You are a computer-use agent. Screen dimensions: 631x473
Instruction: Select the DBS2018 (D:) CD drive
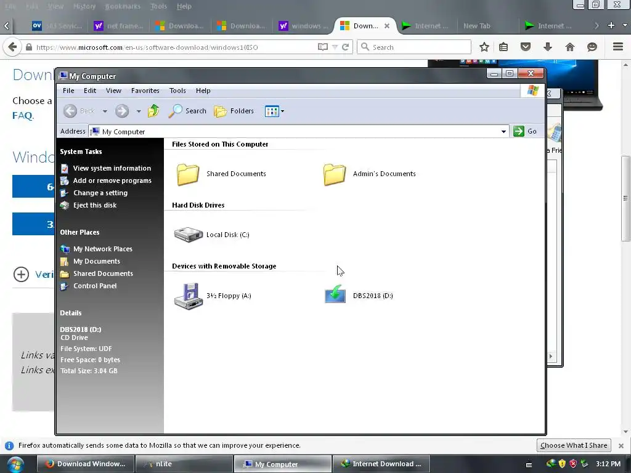tap(359, 294)
